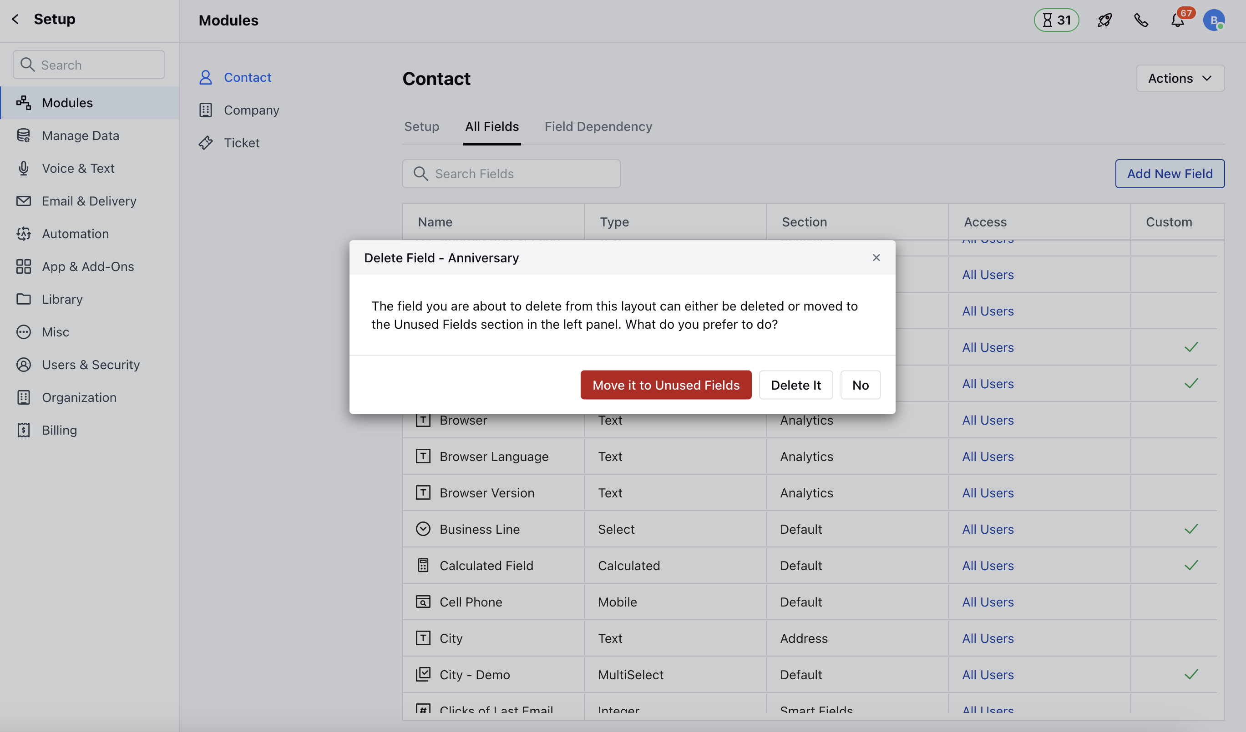This screenshot has height=732, width=1246.
Task: Open the phone dialer icon
Action: (1141, 20)
